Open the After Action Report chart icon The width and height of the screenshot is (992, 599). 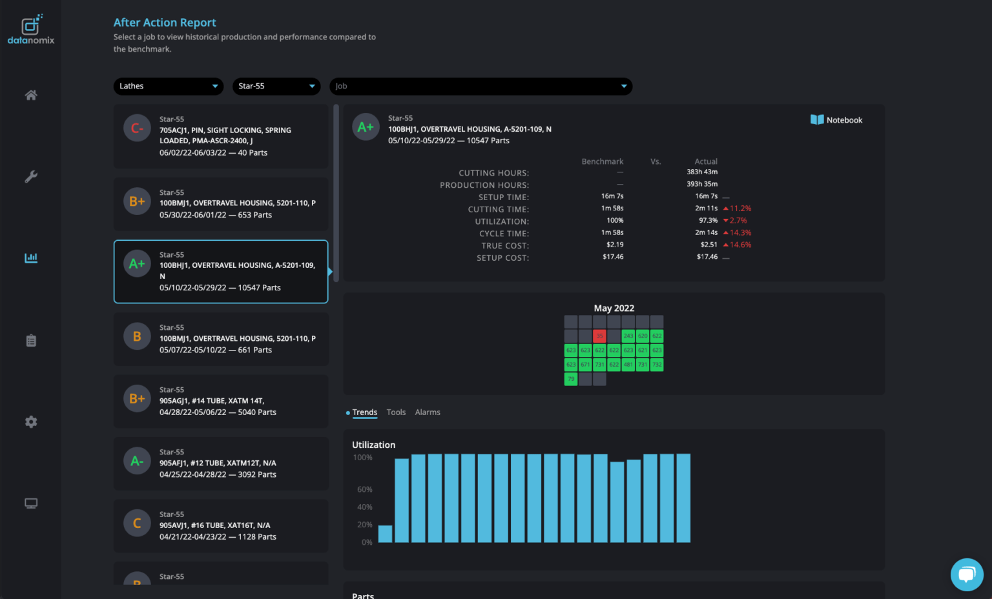(x=30, y=258)
